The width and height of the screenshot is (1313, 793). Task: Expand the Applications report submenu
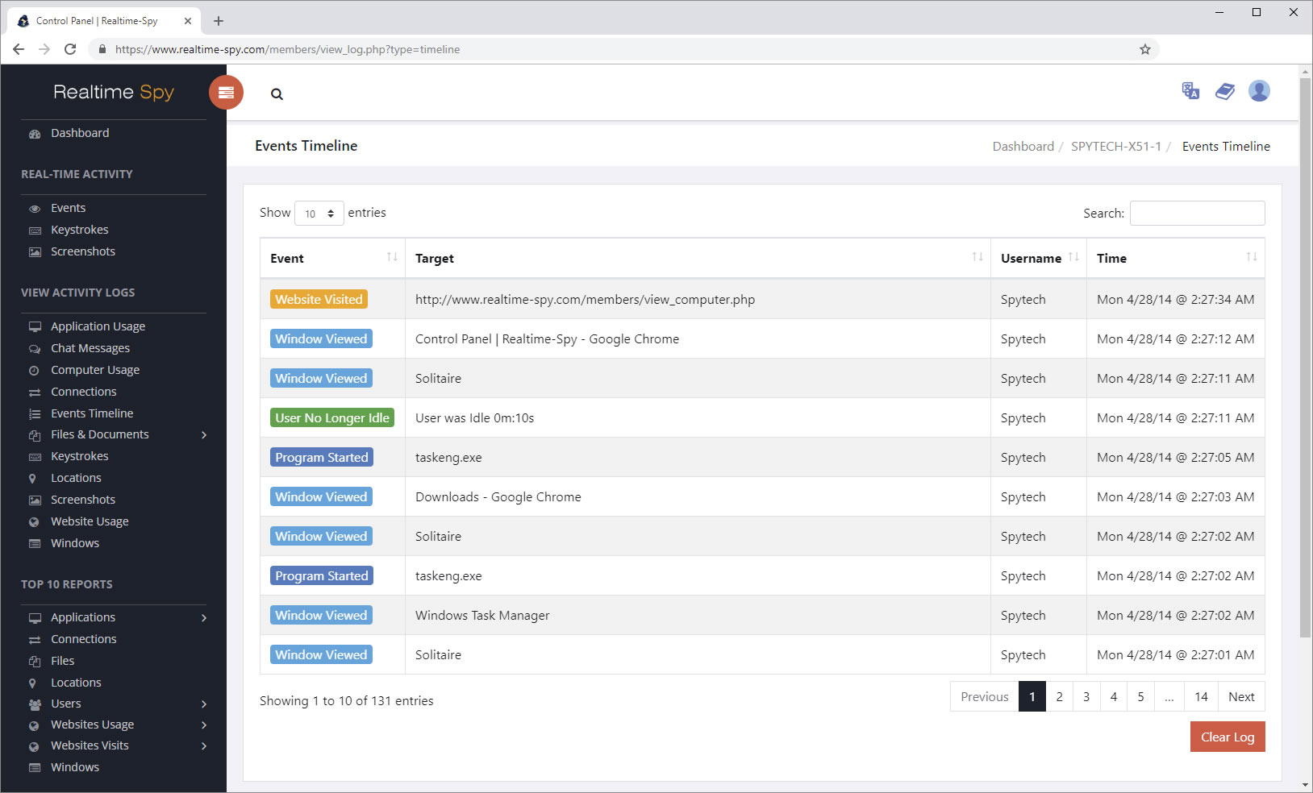coord(204,618)
